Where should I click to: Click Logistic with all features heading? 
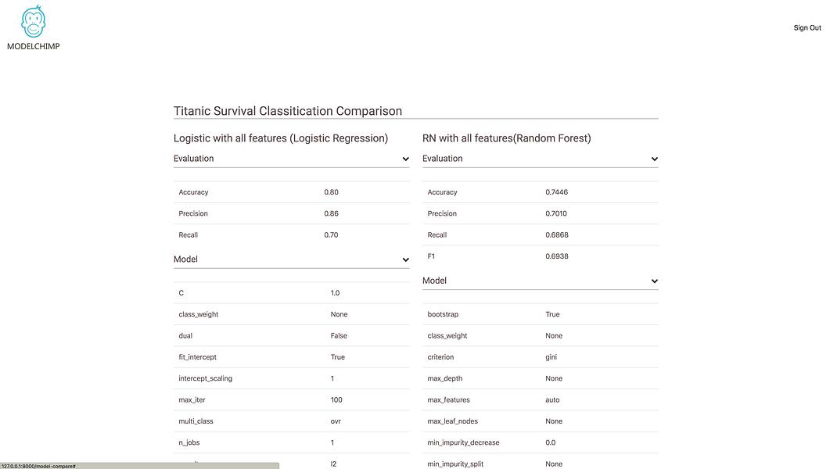pyautogui.click(x=281, y=138)
